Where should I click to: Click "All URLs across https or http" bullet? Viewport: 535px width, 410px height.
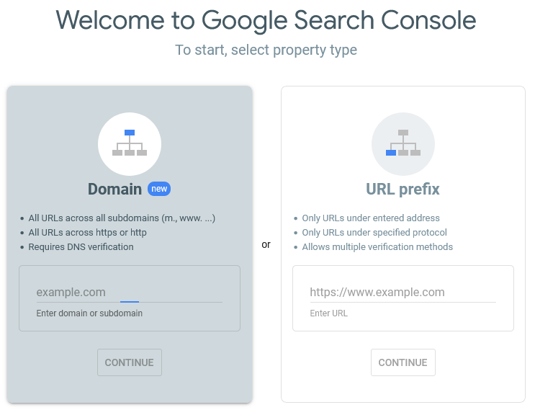(87, 232)
